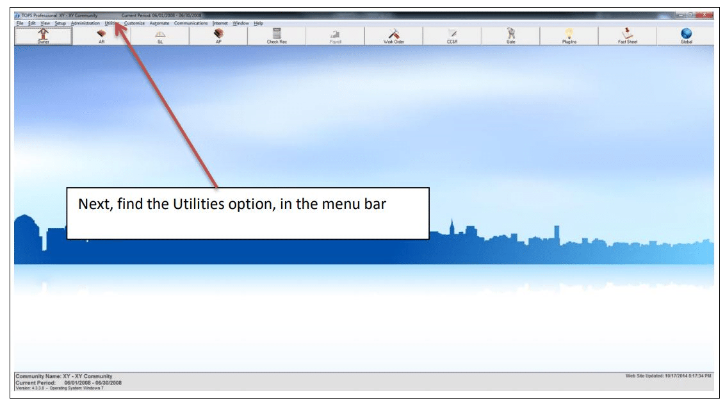Open the CC&R toolbar icon

452,36
